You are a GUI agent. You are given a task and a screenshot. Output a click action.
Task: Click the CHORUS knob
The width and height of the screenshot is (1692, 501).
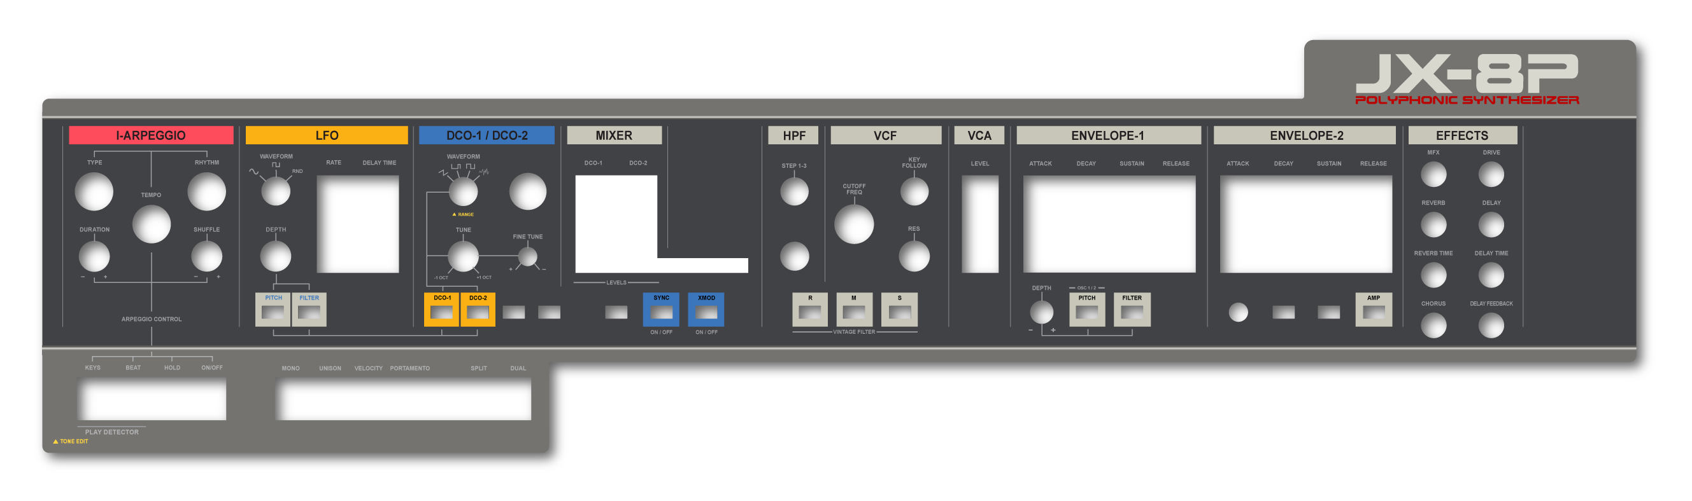(x=1433, y=326)
